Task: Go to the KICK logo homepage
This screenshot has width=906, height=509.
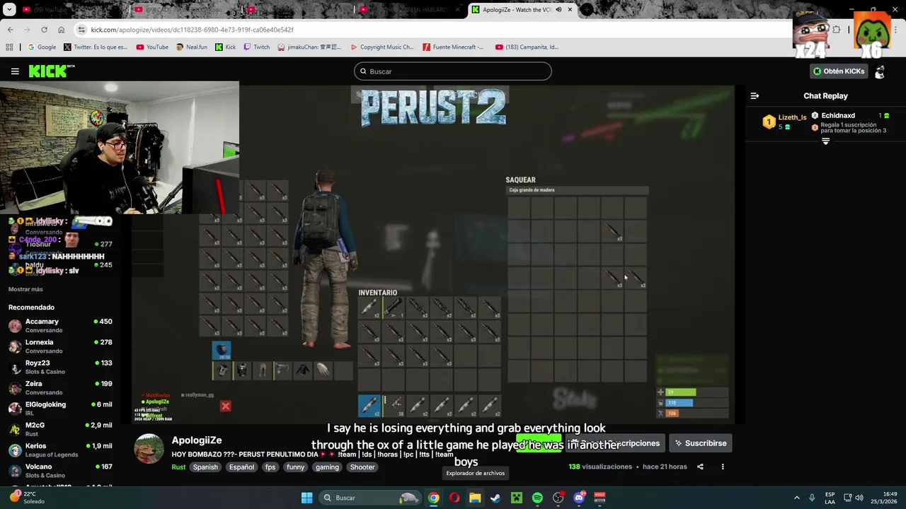Action: point(51,71)
